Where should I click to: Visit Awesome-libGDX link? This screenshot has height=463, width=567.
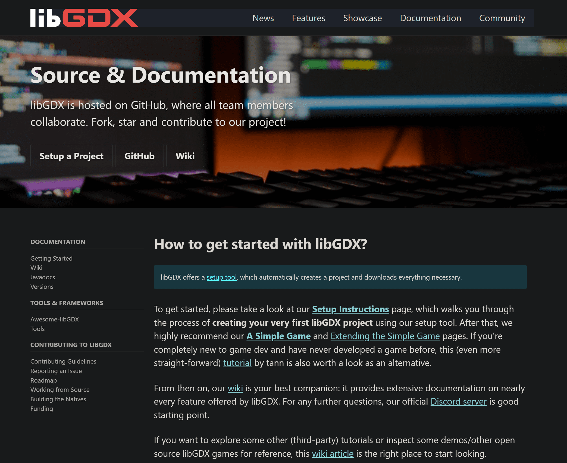click(55, 319)
